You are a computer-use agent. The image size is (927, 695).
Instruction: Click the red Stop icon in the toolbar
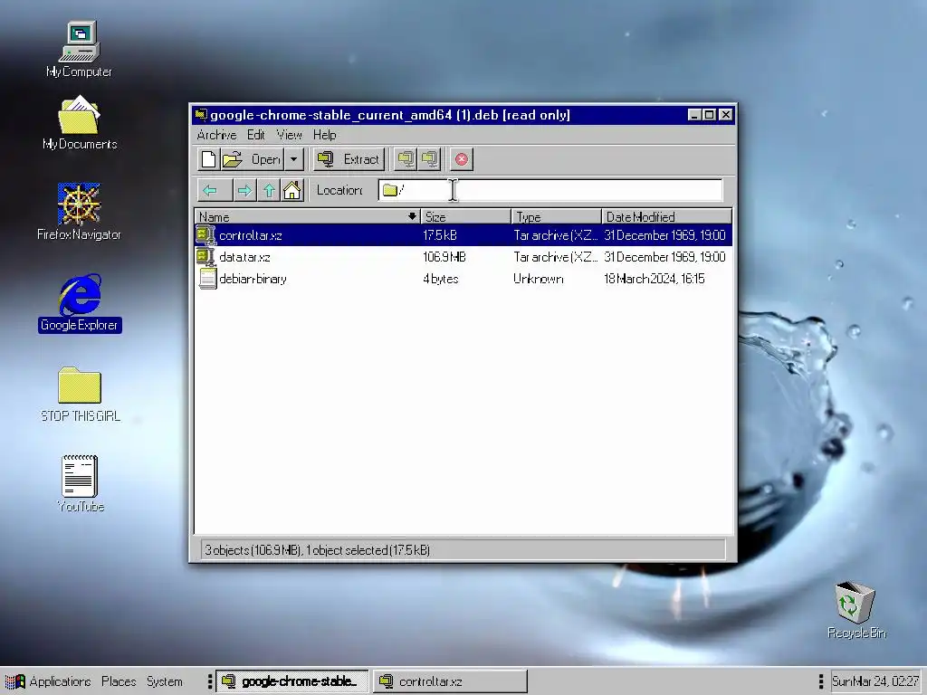(462, 159)
